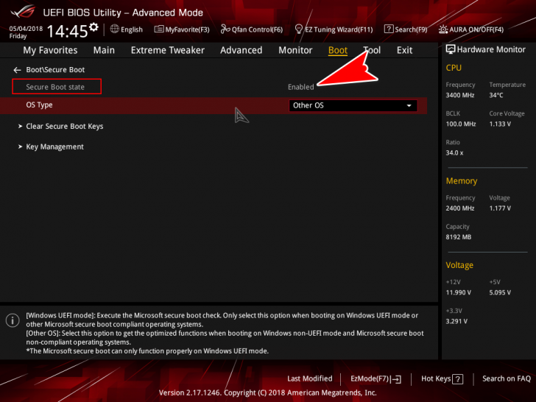Switch to Main tab
This screenshot has height=402, width=536.
[104, 50]
